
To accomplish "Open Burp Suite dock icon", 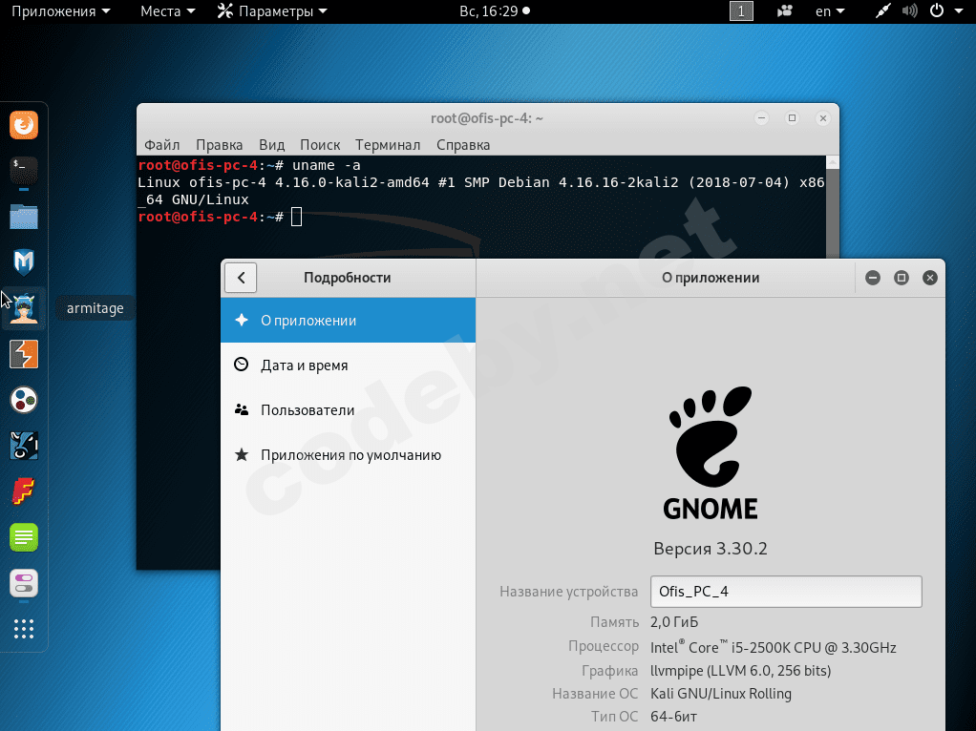I will (24, 354).
